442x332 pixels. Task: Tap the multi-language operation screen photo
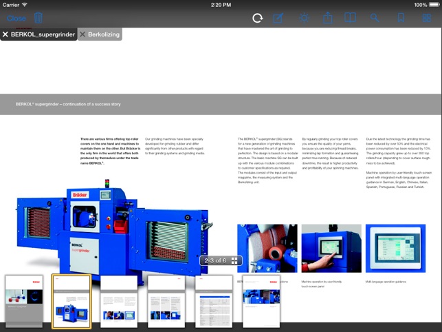click(395, 249)
